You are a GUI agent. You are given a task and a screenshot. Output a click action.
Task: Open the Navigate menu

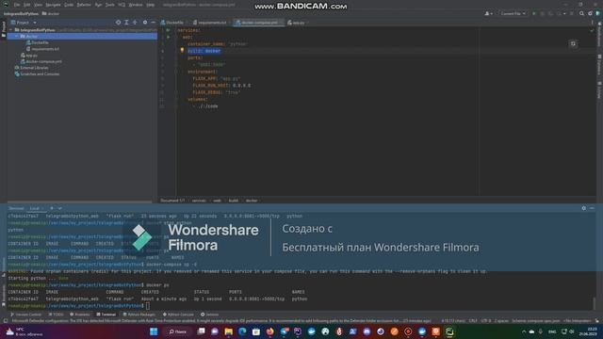click(53, 5)
